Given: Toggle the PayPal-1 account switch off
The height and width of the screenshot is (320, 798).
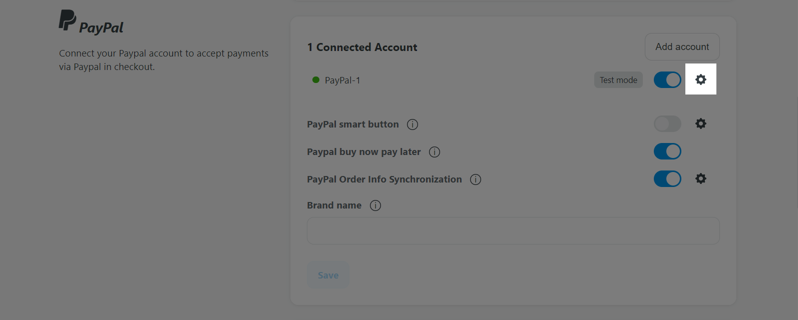Looking at the screenshot, I should [x=667, y=79].
